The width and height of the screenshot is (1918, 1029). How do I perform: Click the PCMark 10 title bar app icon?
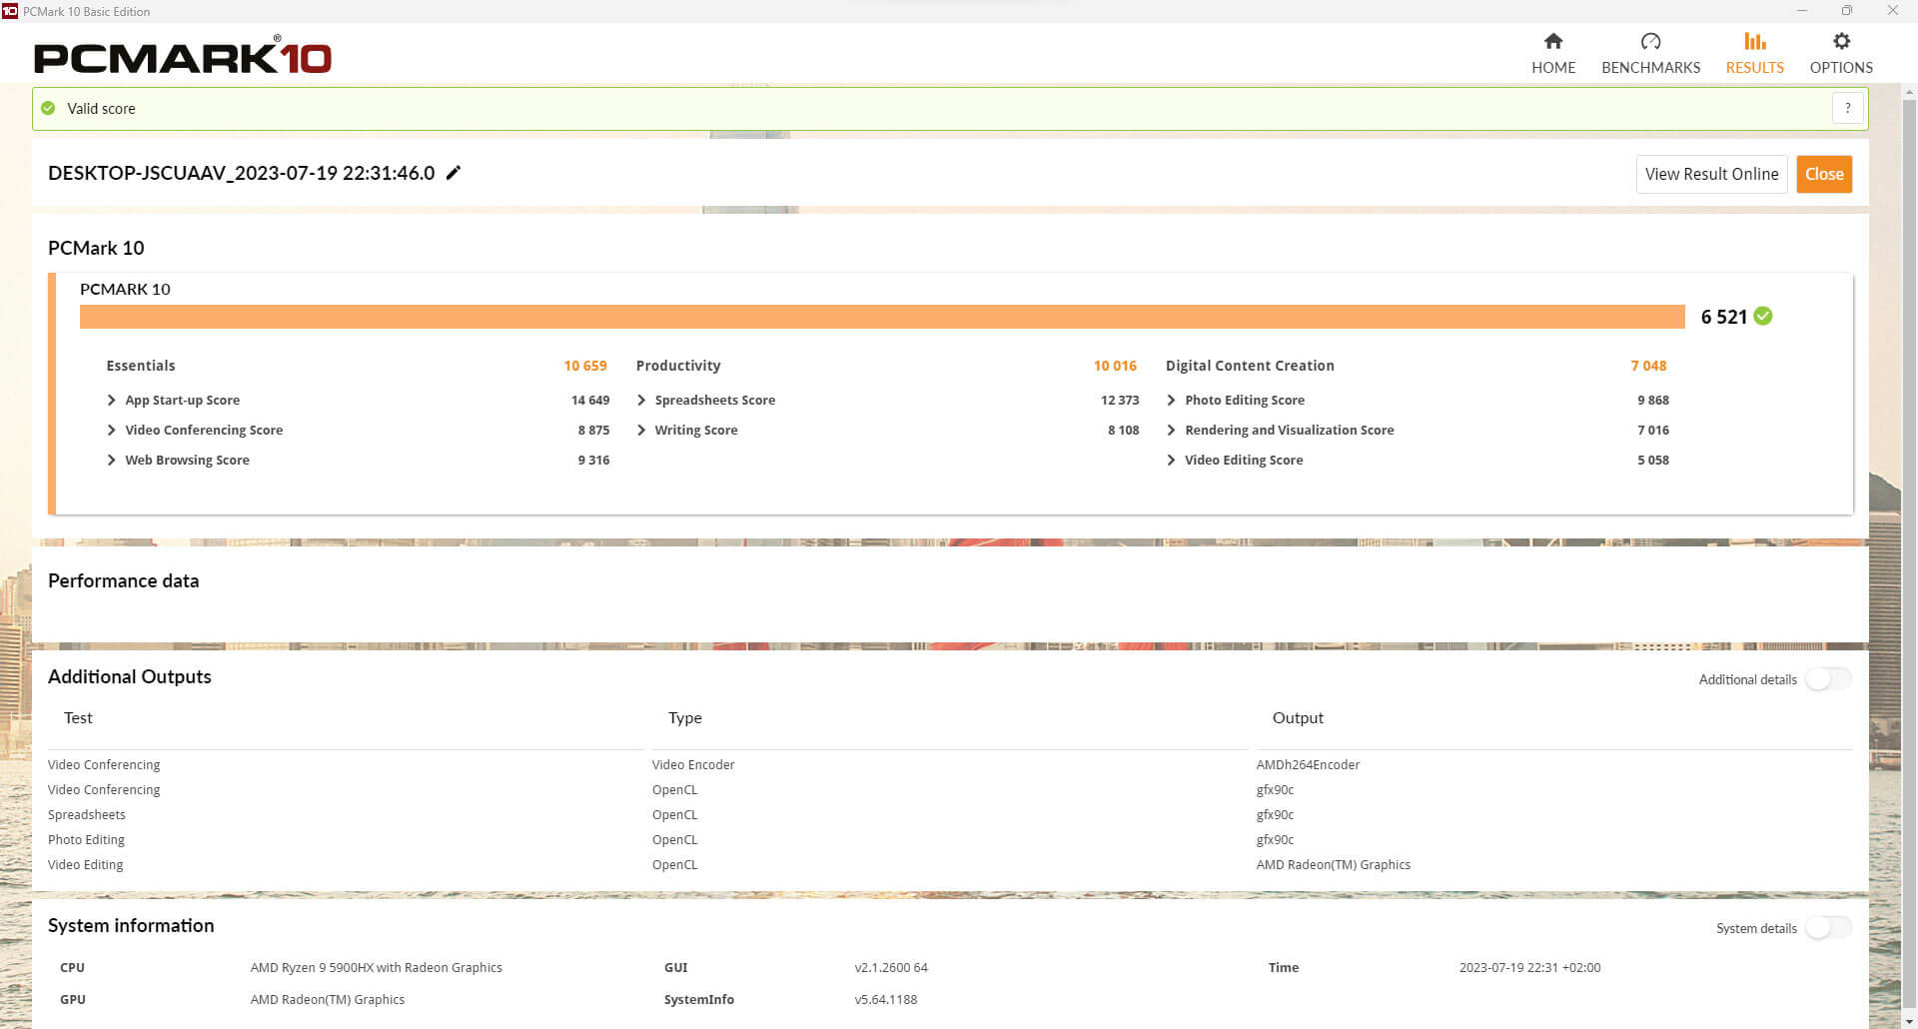10,11
